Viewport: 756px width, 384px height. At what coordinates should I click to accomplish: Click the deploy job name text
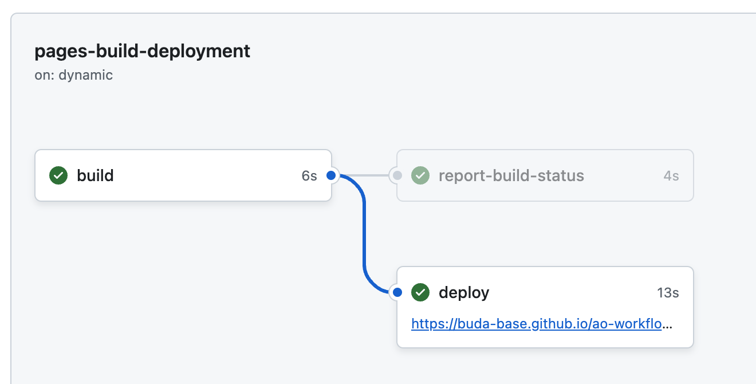pyautogui.click(x=463, y=292)
